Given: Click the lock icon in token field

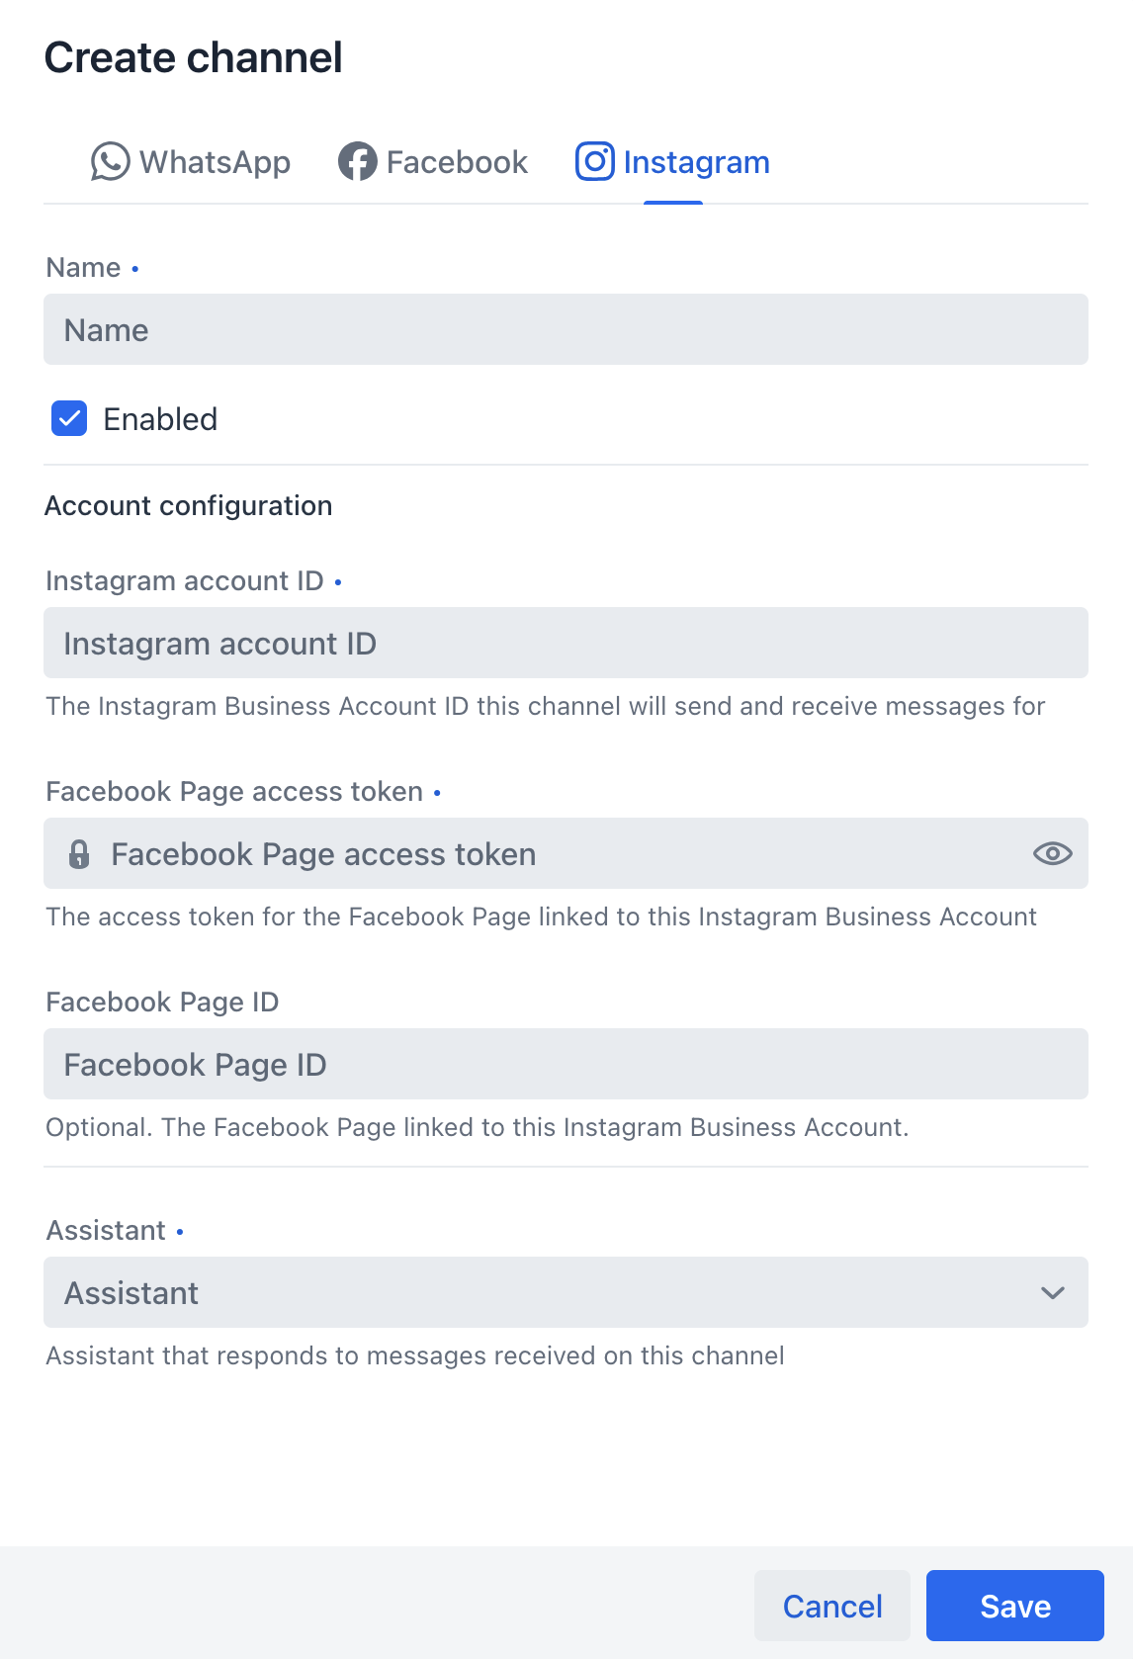Looking at the screenshot, I should click(x=79, y=854).
